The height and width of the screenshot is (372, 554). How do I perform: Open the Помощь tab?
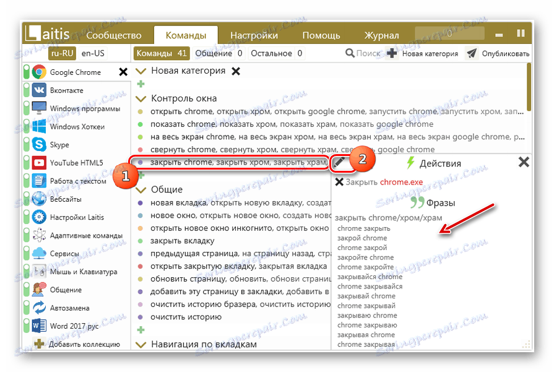tap(321, 35)
